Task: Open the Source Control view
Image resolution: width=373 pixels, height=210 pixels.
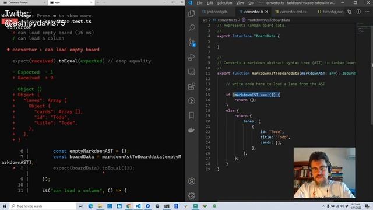Action: tap(192, 43)
